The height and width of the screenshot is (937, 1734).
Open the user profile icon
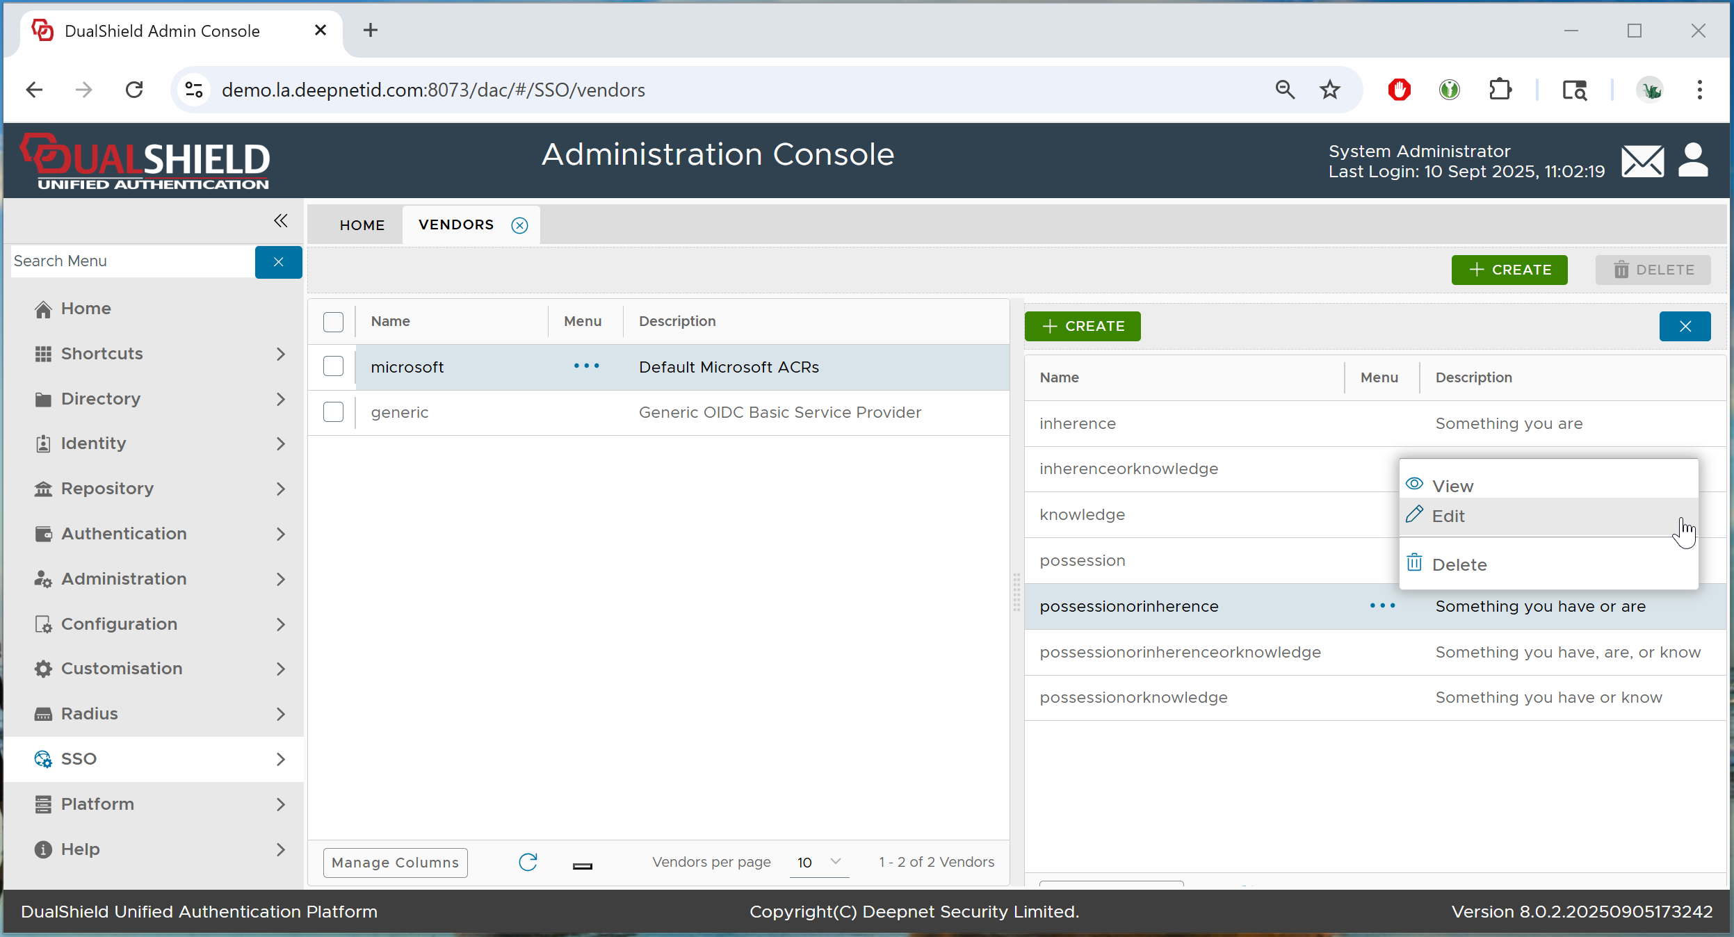click(1693, 161)
